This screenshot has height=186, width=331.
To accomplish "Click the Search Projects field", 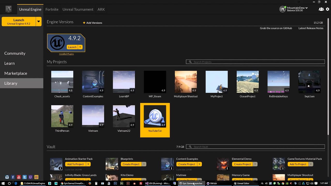I will pyautogui.click(x=255, y=62).
